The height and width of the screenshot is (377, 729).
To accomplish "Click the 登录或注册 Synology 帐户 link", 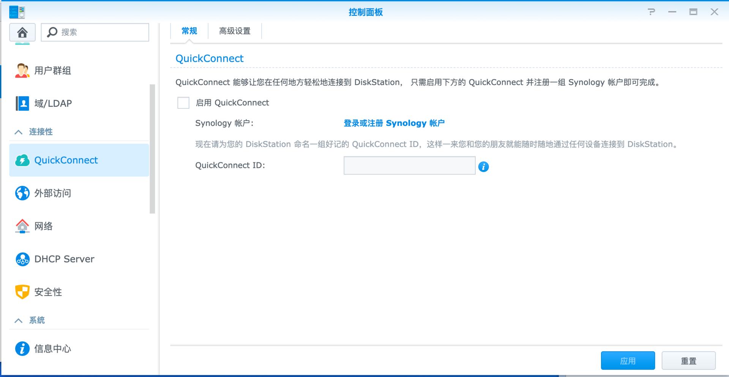I will coord(394,123).
